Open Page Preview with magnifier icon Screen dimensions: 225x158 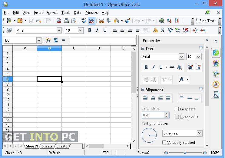pos(74,21)
